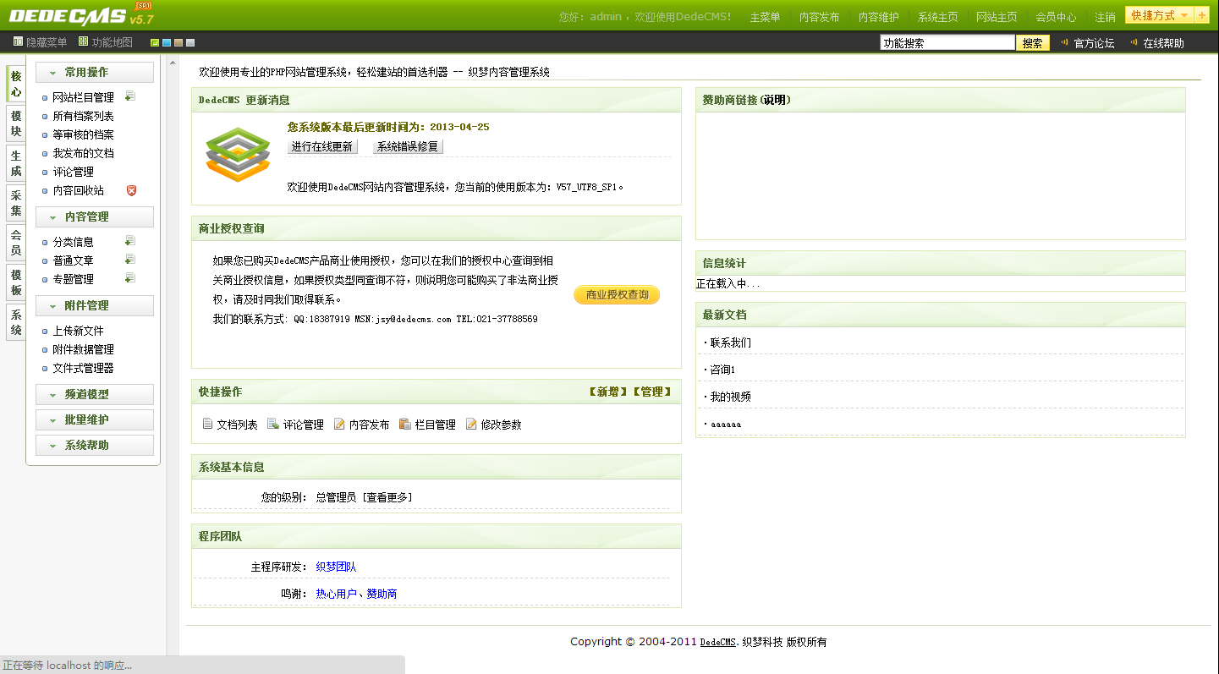Select the blue theme color swatch
1219x674 pixels.
167,42
